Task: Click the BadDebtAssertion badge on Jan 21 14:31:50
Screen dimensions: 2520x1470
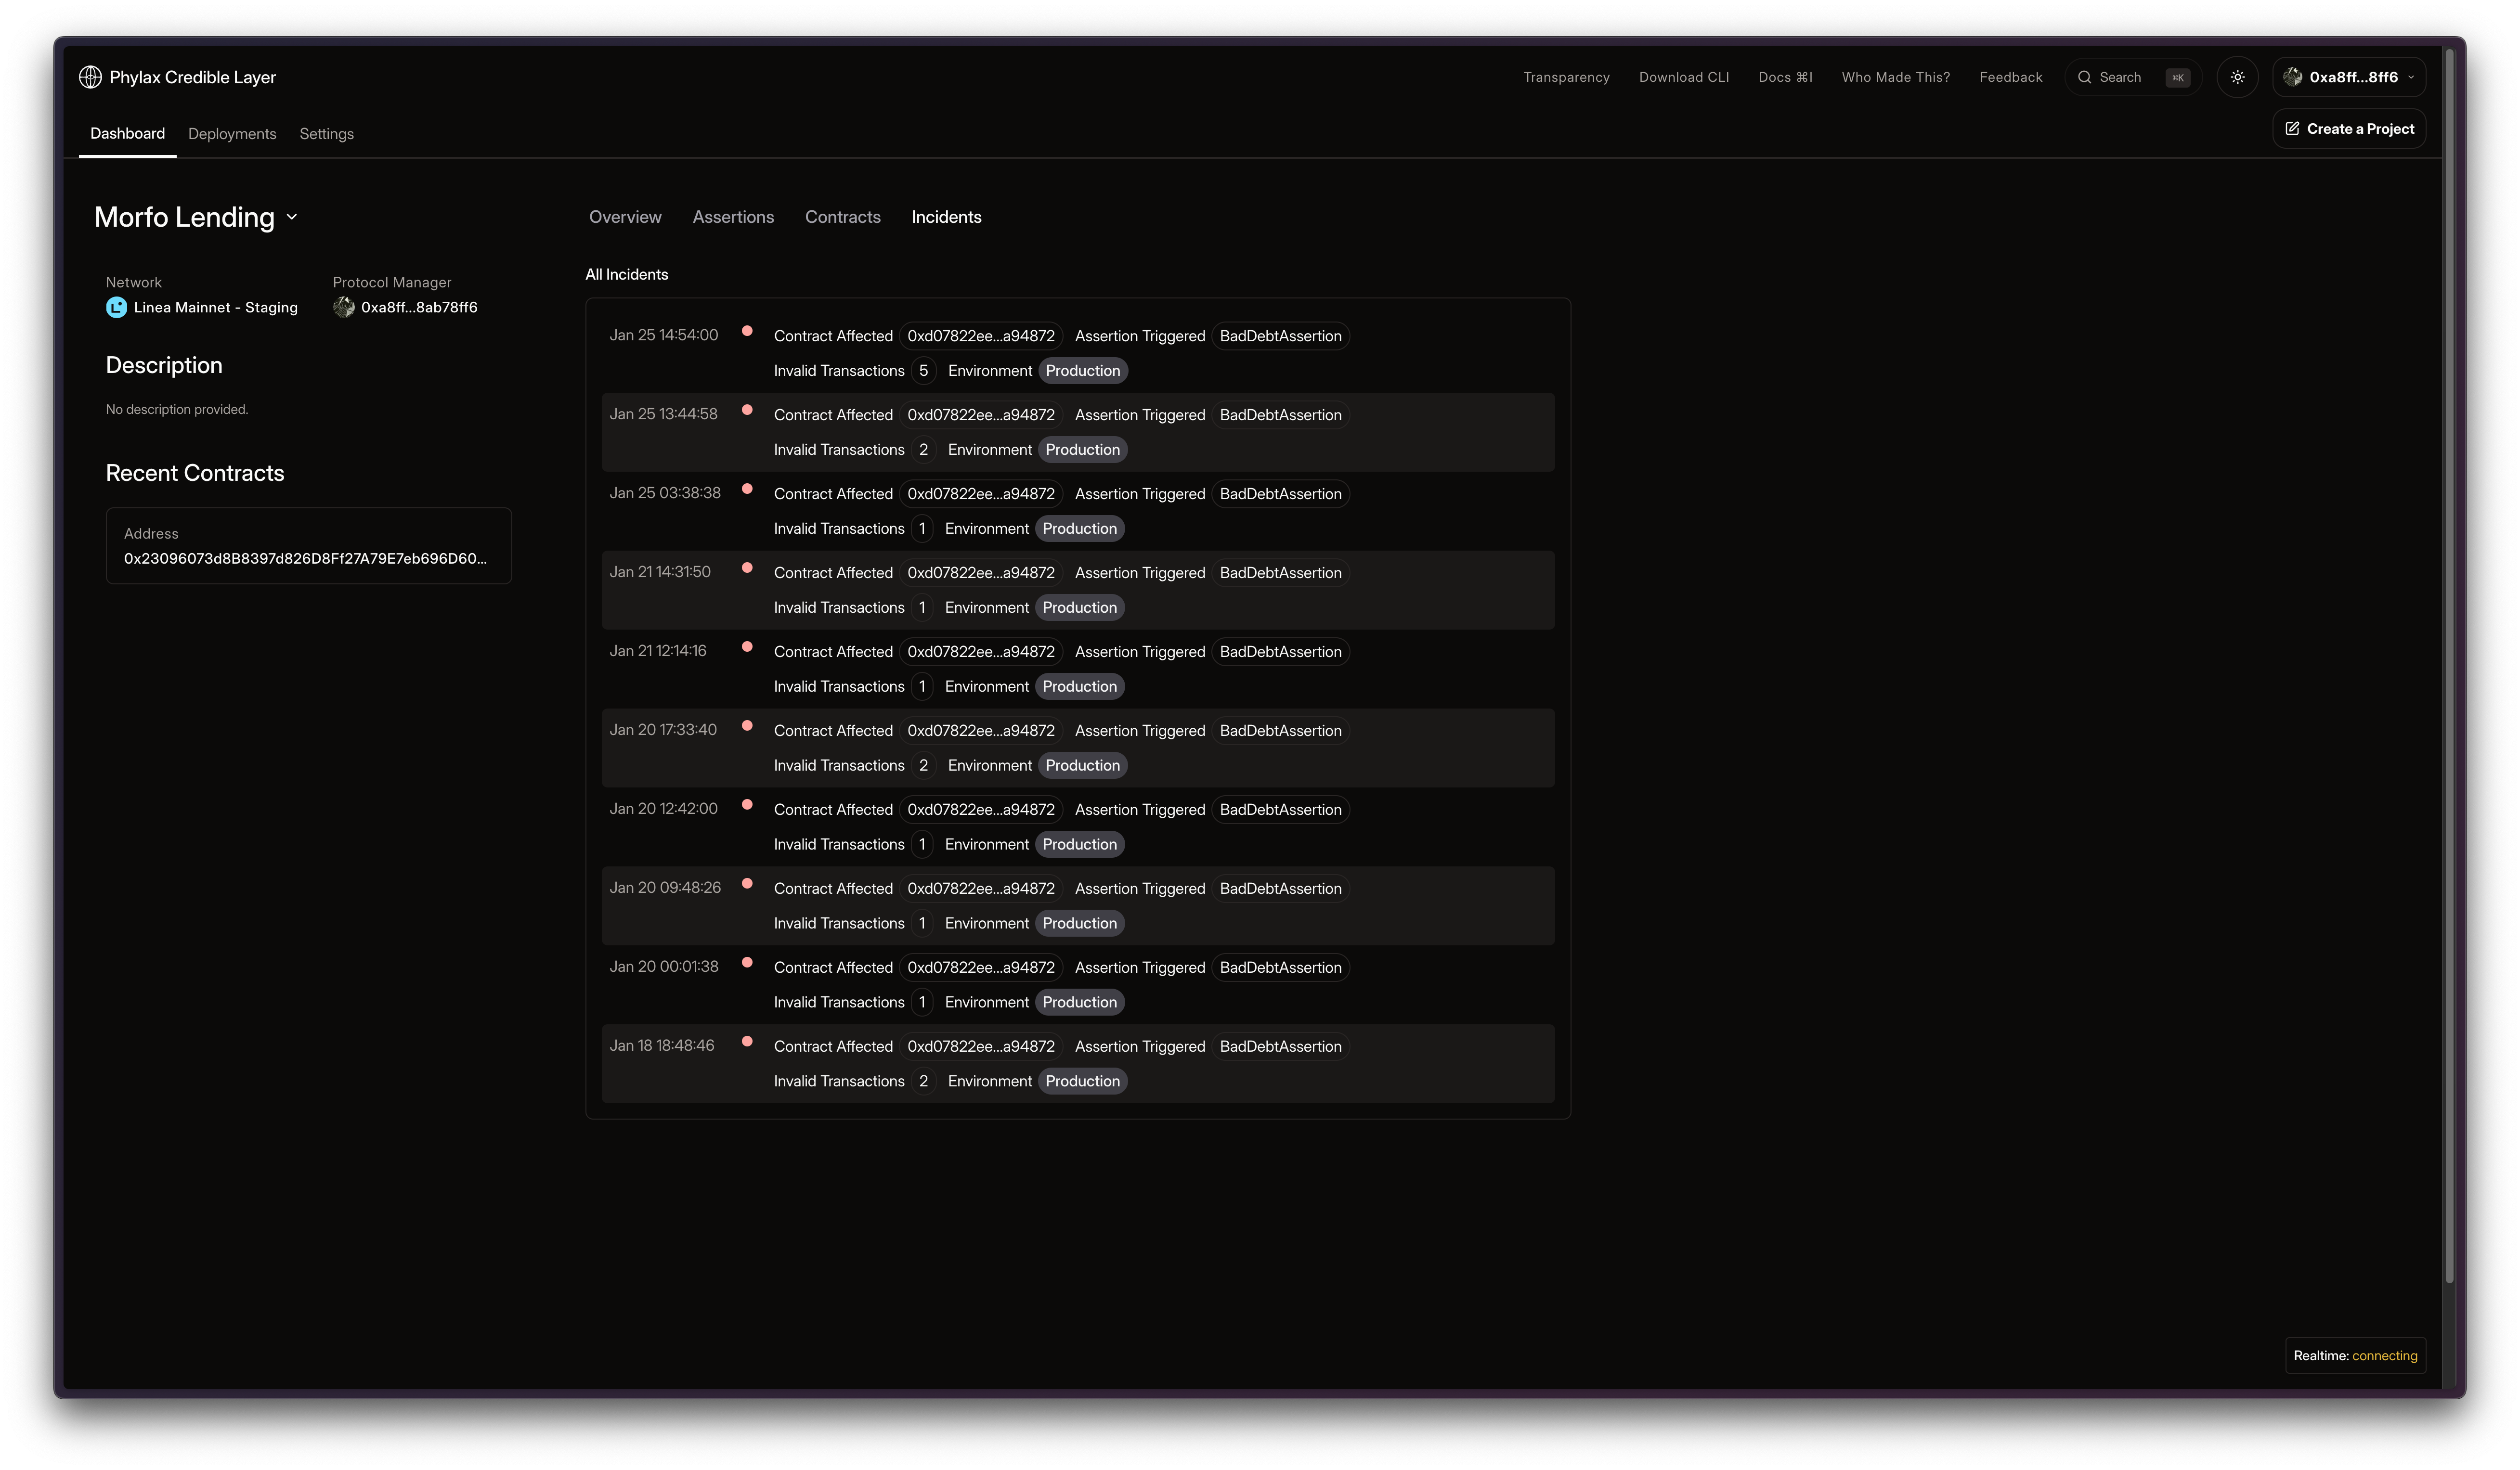Action: 1280,573
